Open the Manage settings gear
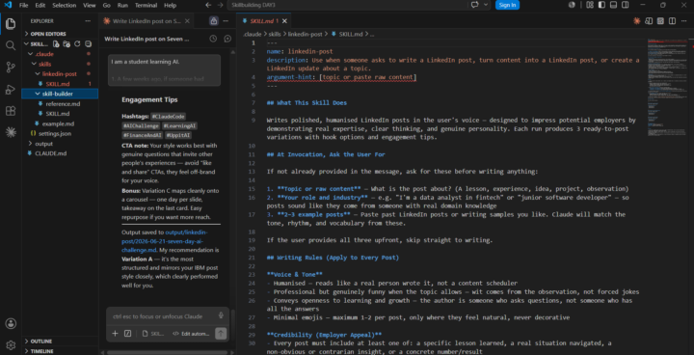The image size is (694, 355). tap(11, 344)
